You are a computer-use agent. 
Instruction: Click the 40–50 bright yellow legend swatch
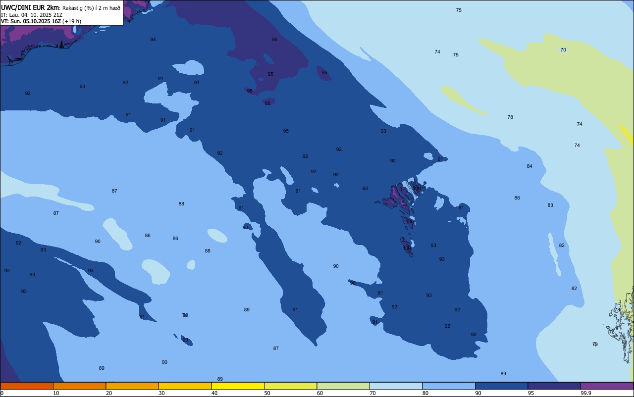(x=238, y=386)
